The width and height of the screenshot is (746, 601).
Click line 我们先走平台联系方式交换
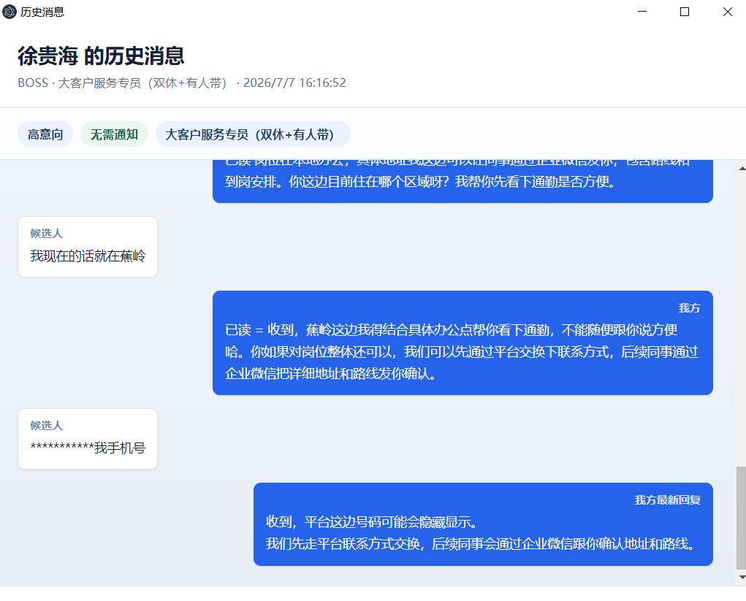(x=481, y=544)
